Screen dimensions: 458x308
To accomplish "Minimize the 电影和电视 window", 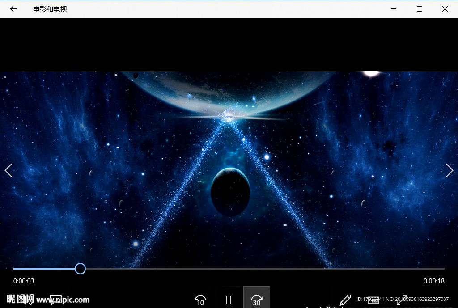I will 394,9.
